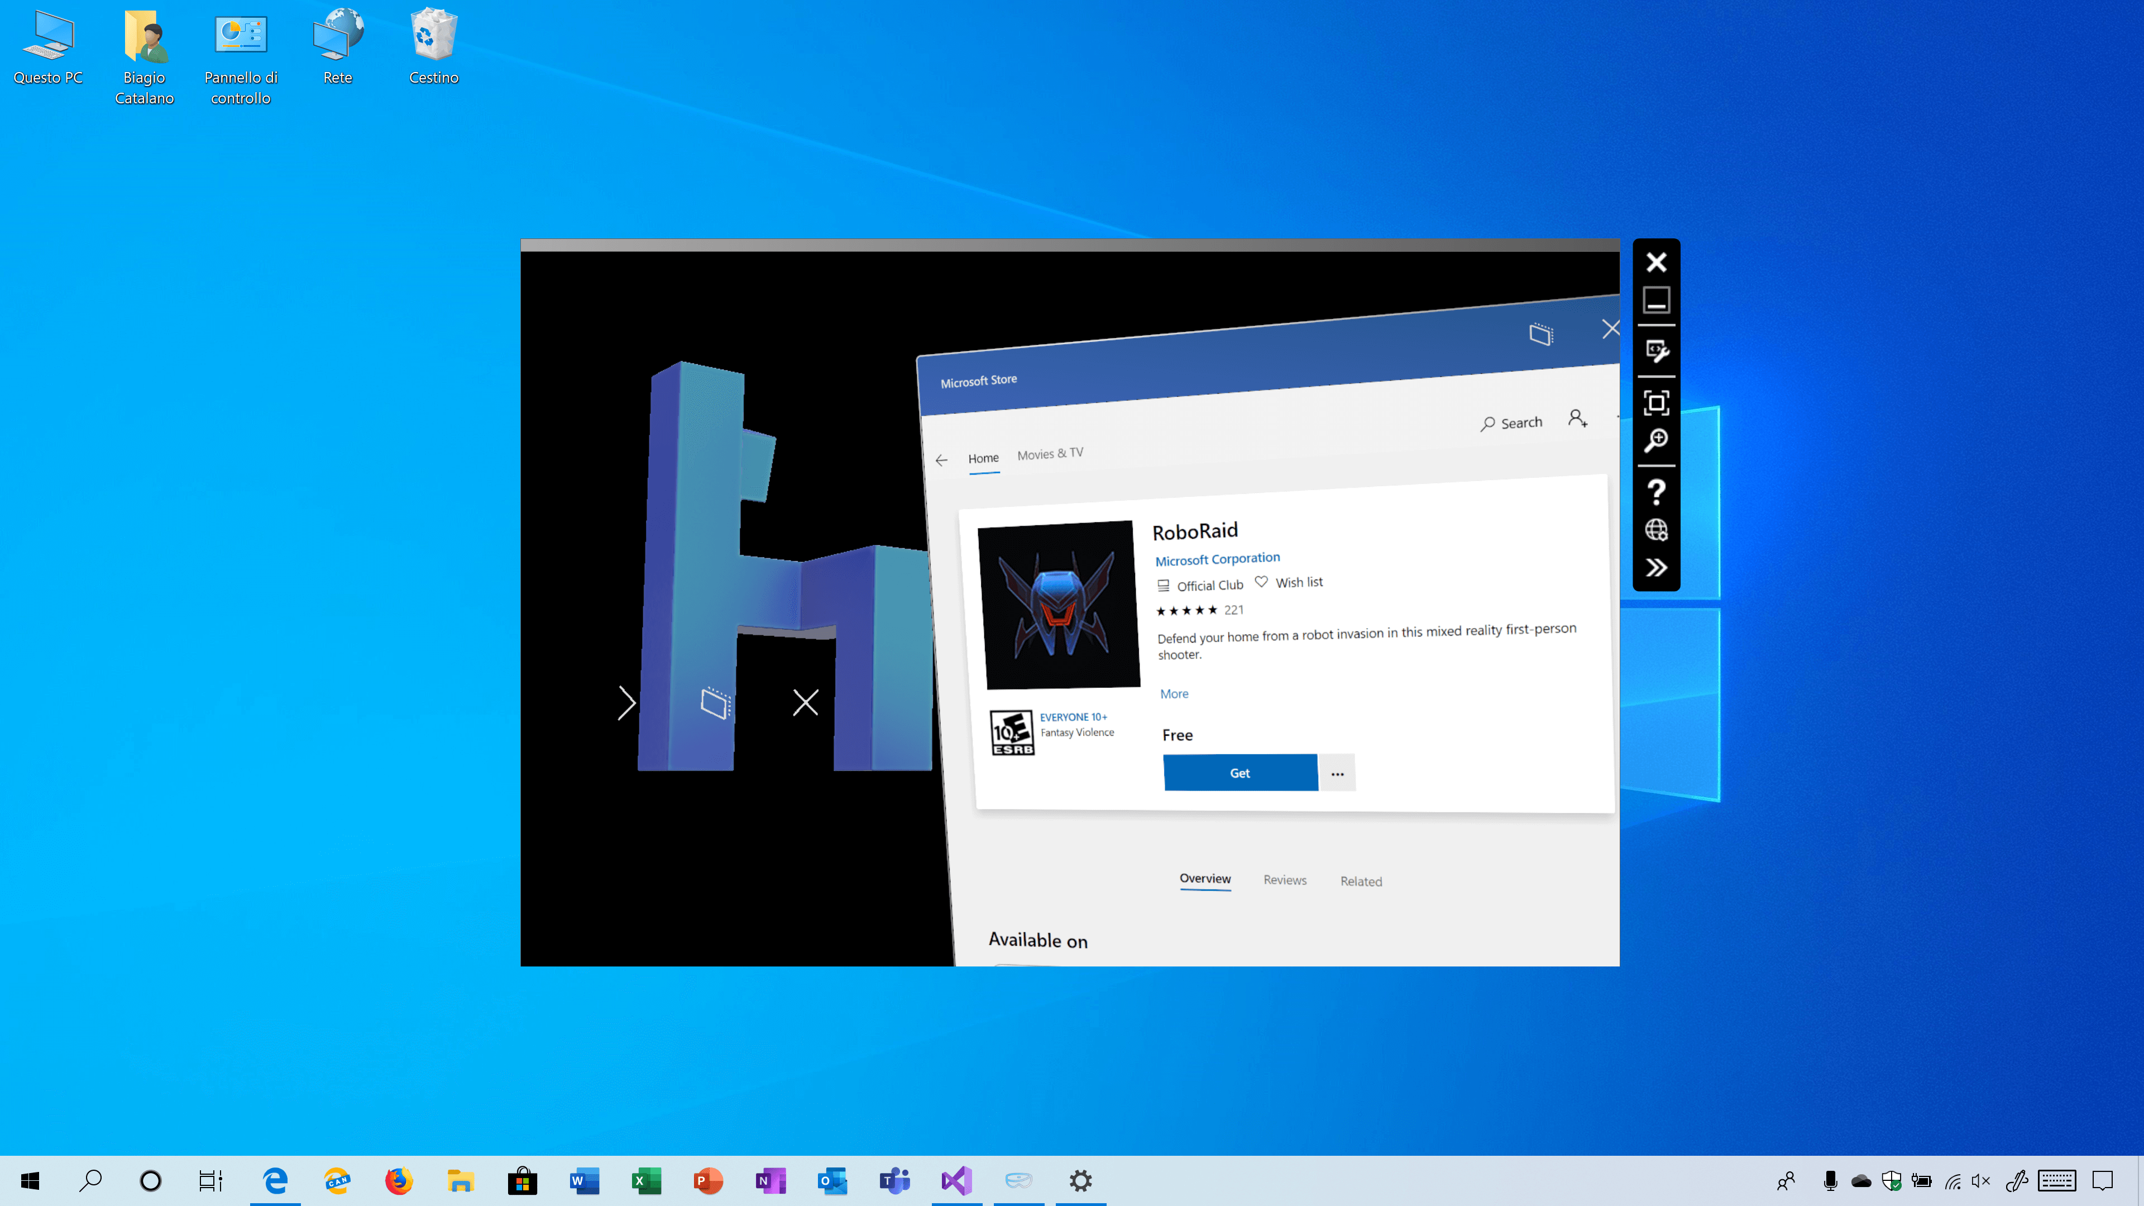Image resolution: width=2144 pixels, height=1206 pixels.
Task: Click the Get button for RoboRaid
Action: 1240,773
